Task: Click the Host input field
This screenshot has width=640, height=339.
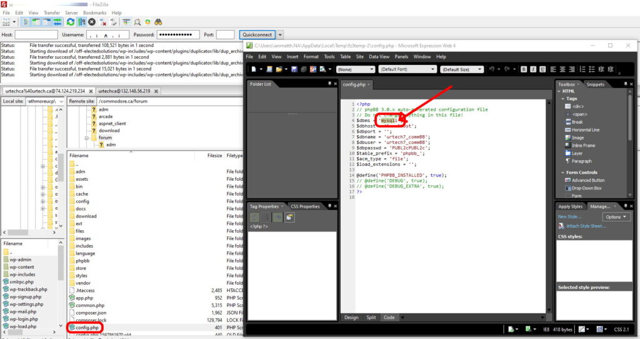Action: [36, 35]
